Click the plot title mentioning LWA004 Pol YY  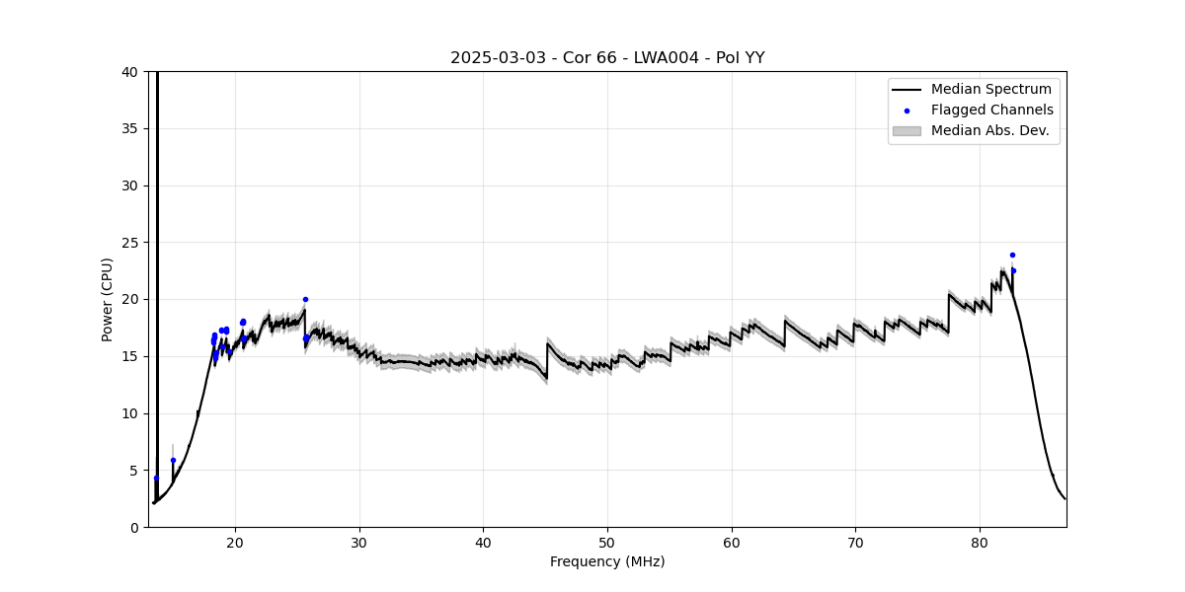coord(607,58)
